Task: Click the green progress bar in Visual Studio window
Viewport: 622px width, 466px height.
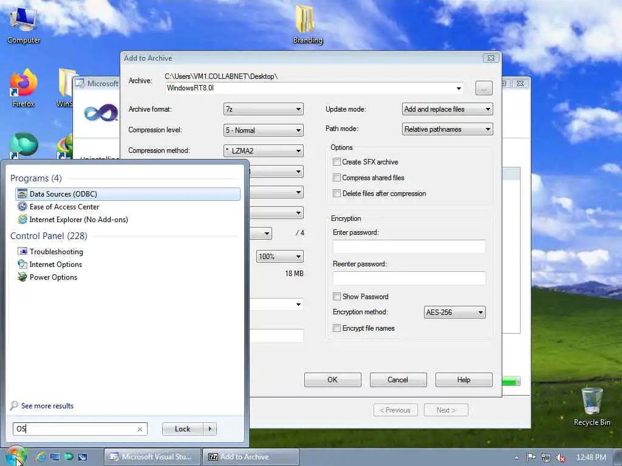Action: click(x=511, y=381)
